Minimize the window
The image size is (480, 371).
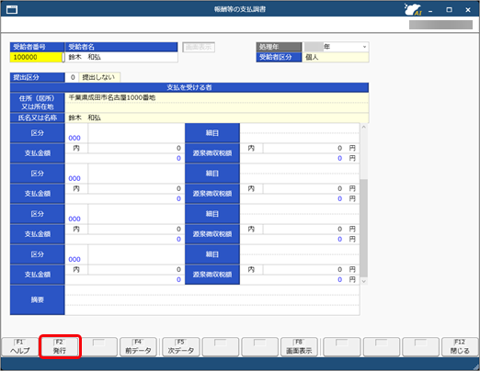[x=430, y=10]
